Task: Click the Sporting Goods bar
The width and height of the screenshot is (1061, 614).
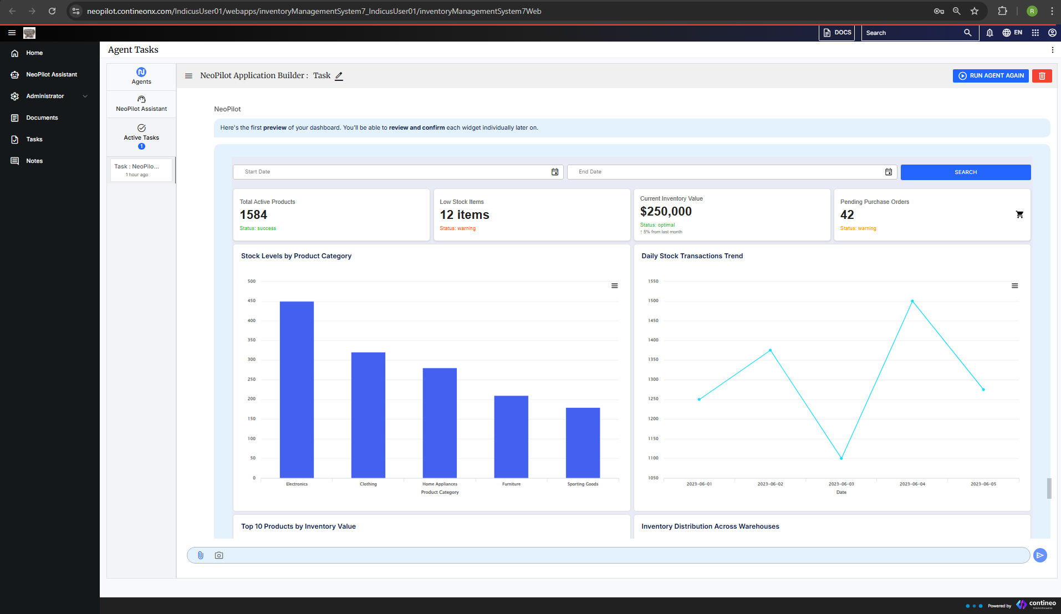Action: tap(583, 443)
